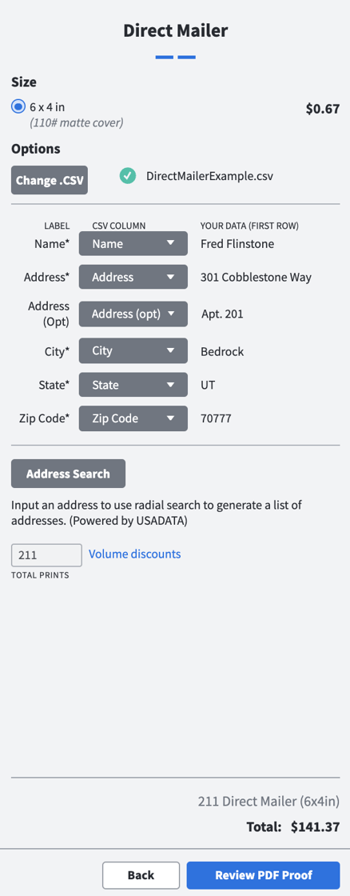The height and width of the screenshot is (896, 350).
Task: Expand the City column dropdown
Action: [133, 351]
